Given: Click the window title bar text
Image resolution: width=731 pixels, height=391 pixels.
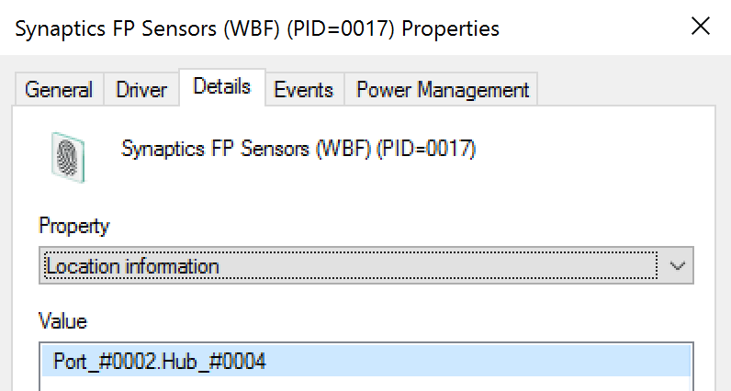Looking at the screenshot, I should [257, 28].
